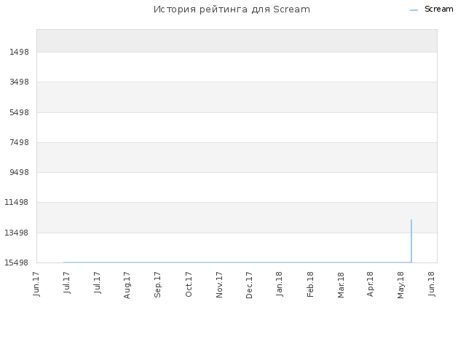Click the 11498 y-axis label
466x350 pixels.
[x=17, y=203]
